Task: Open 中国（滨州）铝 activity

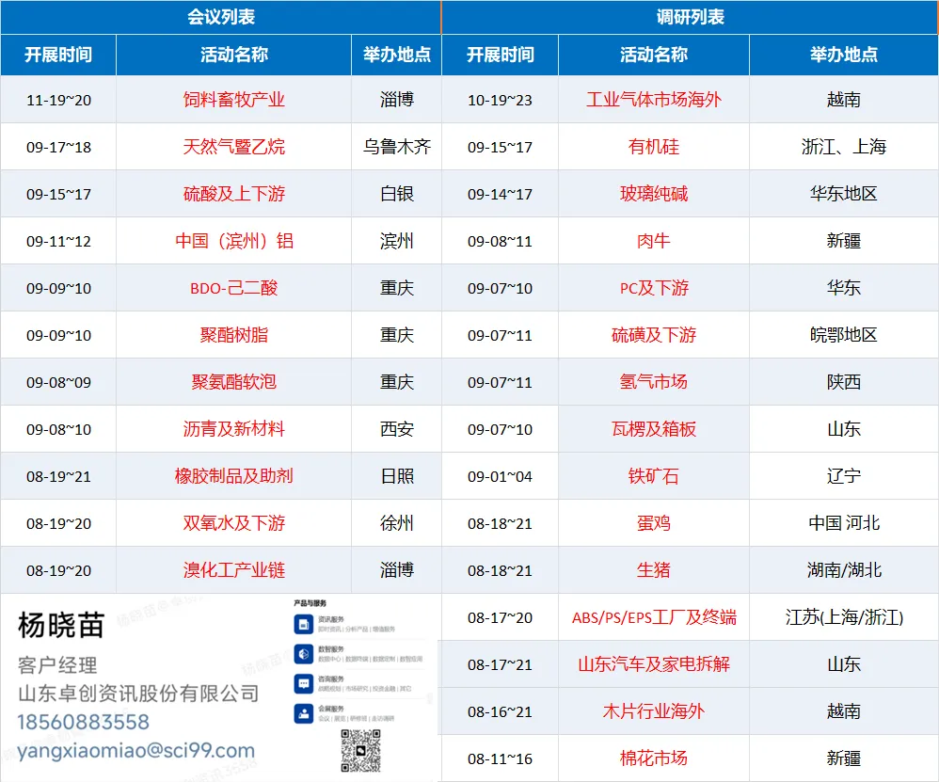Action: (x=233, y=241)
